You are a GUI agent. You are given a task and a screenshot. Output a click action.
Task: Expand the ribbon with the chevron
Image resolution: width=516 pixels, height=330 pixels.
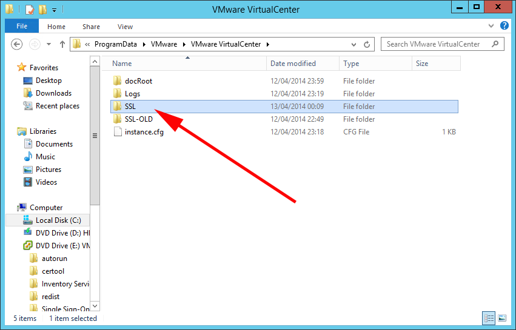tap(491, 25)
